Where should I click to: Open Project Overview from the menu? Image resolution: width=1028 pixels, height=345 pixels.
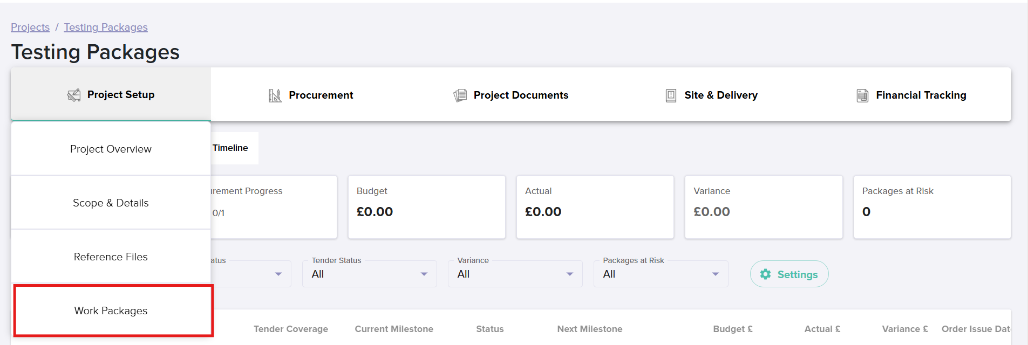(111, 149)
